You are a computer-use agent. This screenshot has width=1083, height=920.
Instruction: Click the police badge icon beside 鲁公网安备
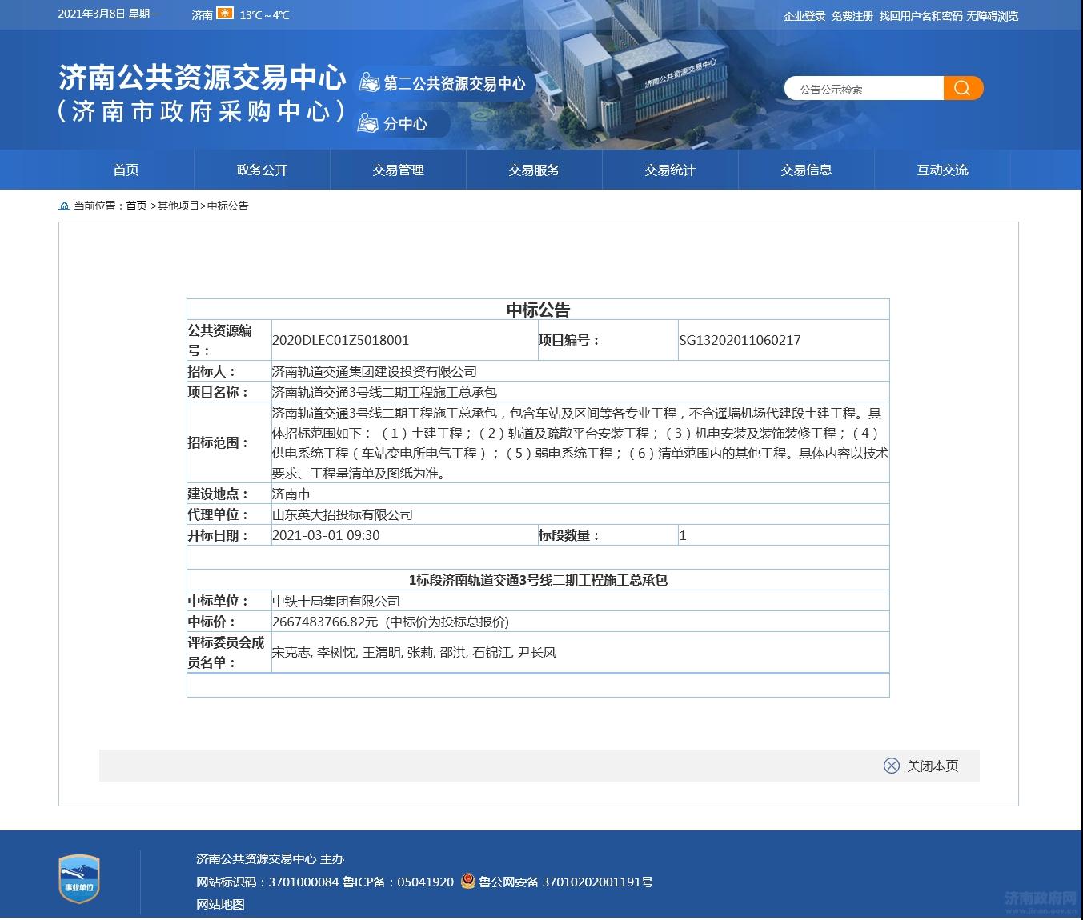click(x=468, y=881)
